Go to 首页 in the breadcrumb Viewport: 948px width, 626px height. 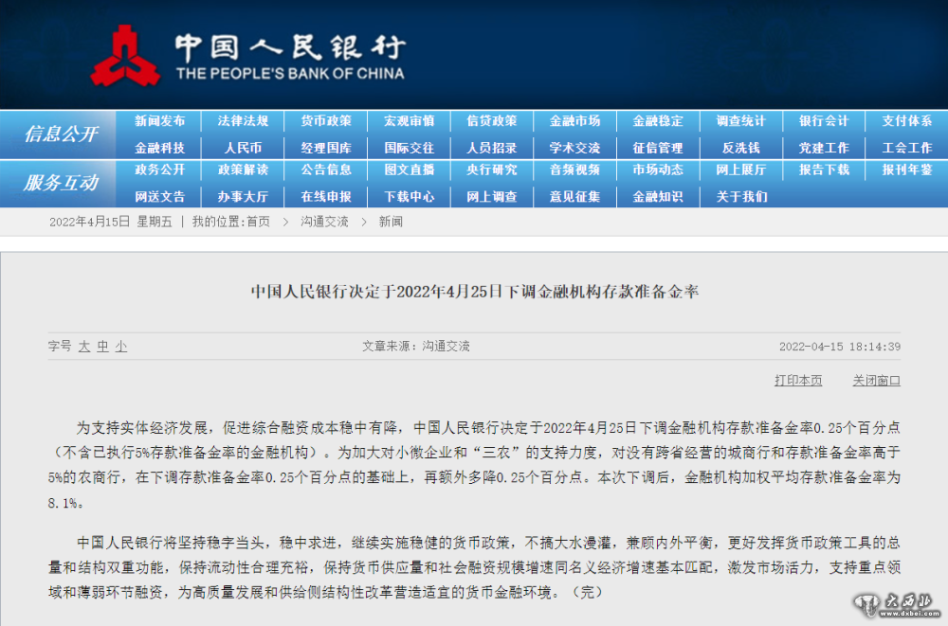pos(258,222)
